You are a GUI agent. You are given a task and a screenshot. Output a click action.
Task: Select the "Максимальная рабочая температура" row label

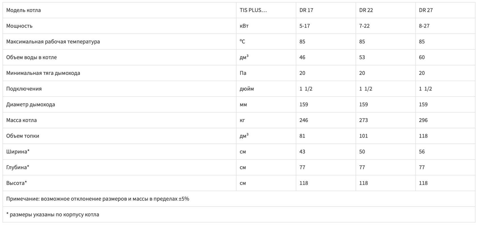[53, 42]
